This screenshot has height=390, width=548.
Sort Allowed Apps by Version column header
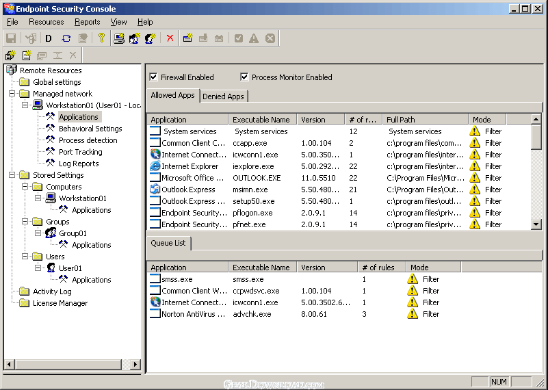320,120
